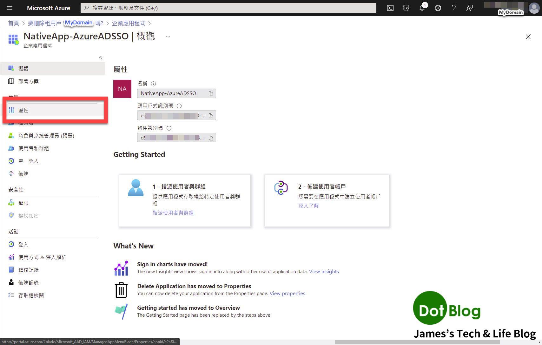Copy the 物件識別碼 value
Viewport: 542px width, 345px height.
coord(211,138)
